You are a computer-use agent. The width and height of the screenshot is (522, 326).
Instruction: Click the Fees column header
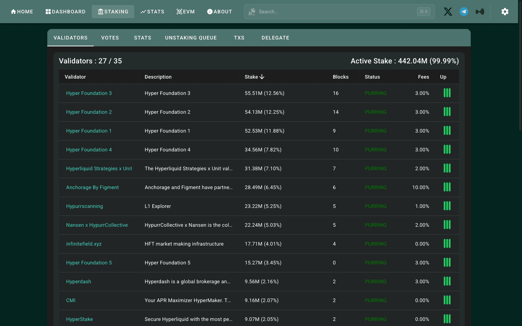[423, 77]
